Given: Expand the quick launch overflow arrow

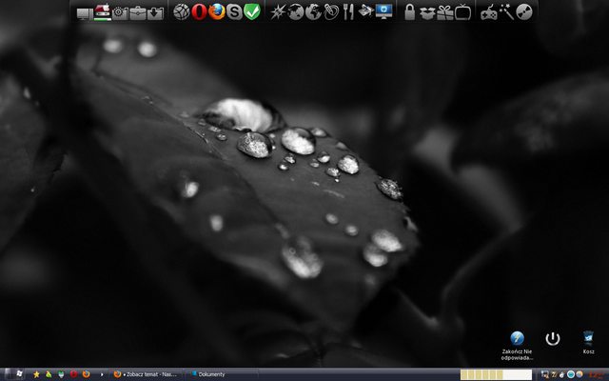Looking at the screenshot, I should [102, 374].
